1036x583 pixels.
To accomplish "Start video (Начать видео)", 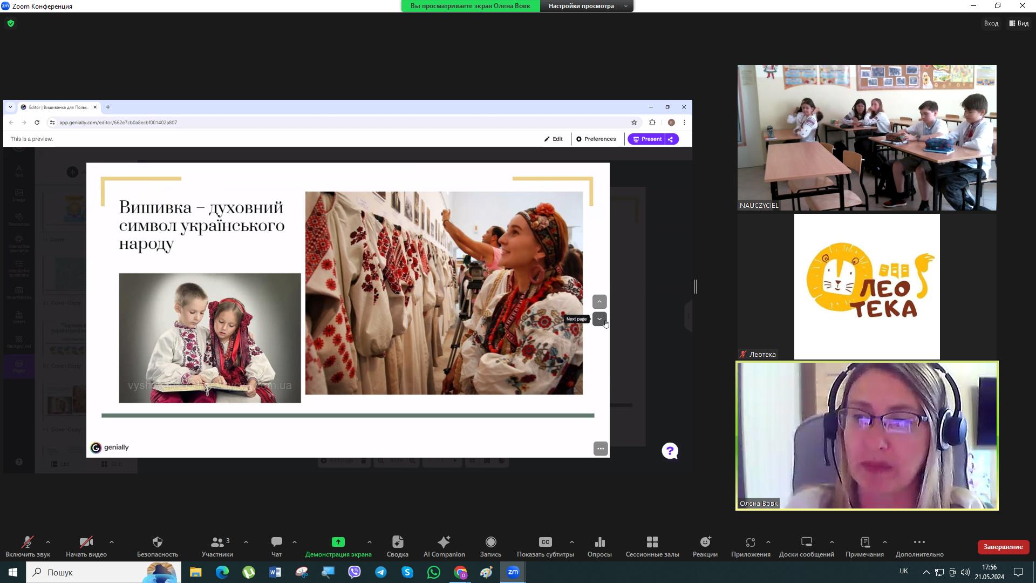I will coord(86,546).
